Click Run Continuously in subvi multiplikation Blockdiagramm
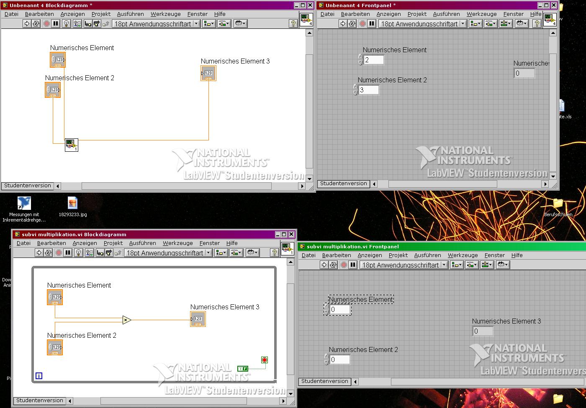586x408 pixels. click(x=48, y=253)
